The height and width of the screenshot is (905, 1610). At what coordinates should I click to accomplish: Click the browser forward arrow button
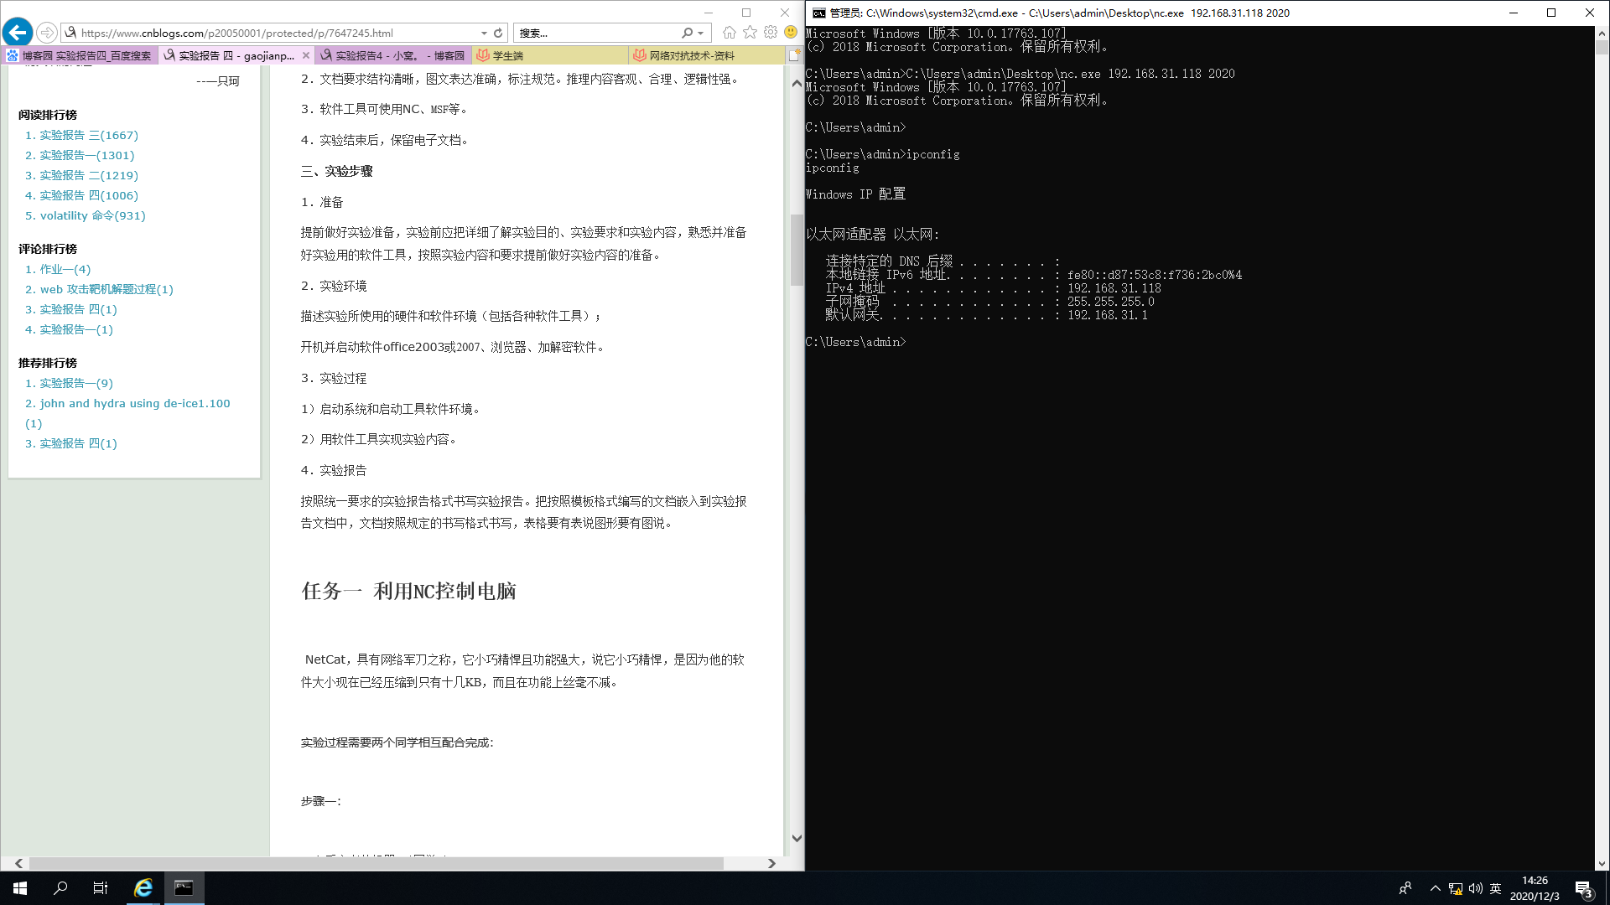47,33
